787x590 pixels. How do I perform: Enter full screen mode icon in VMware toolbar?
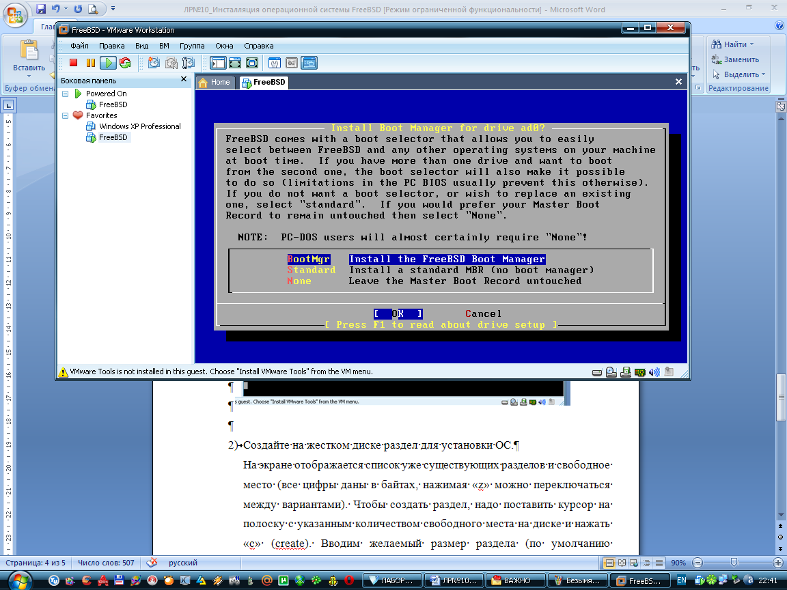click(x=252, y=63)
